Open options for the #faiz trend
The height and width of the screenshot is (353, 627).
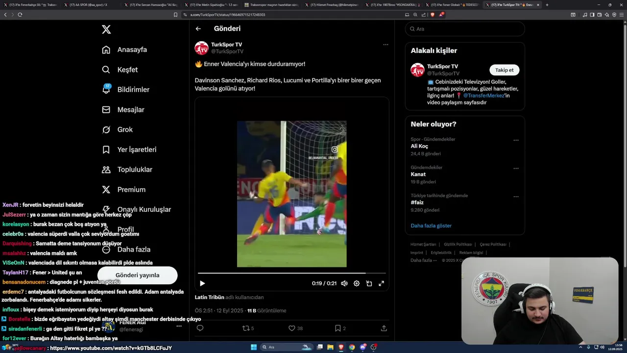[516, 197]
